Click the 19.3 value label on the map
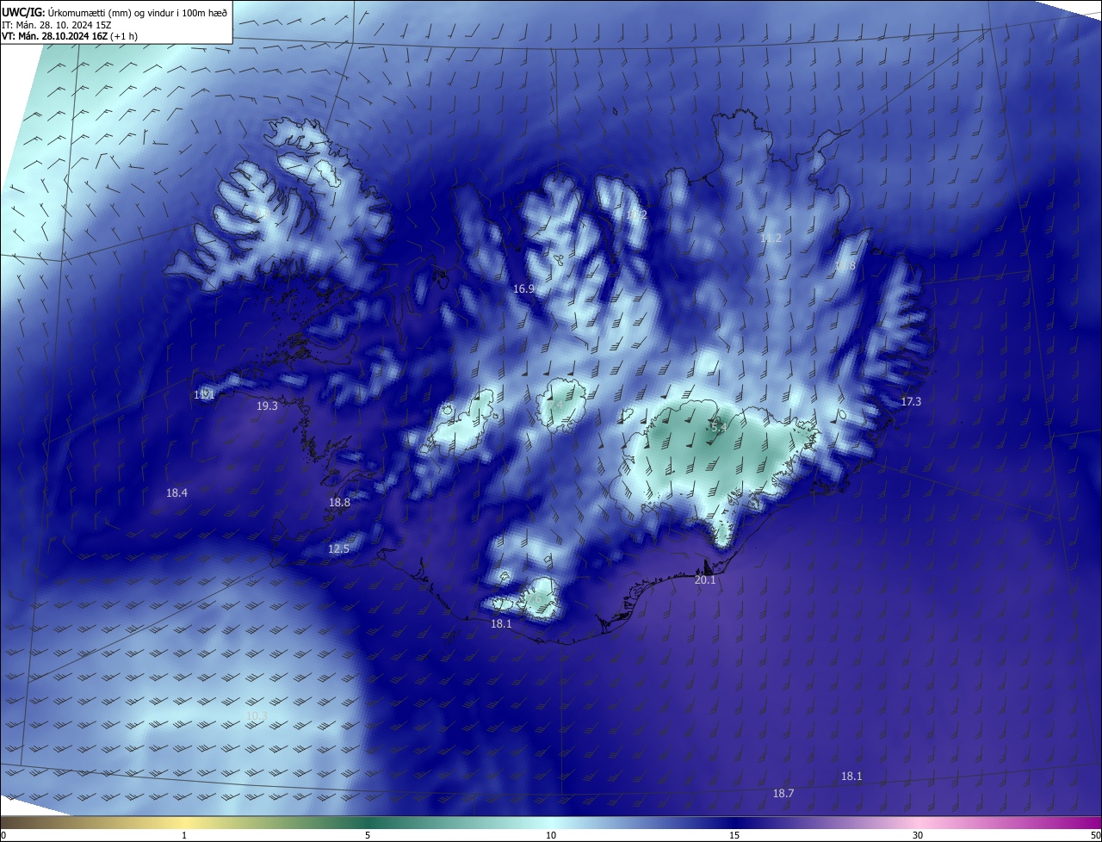 267,406
